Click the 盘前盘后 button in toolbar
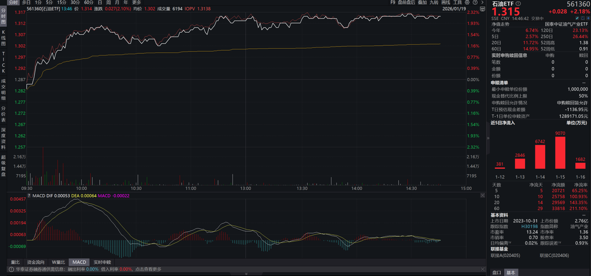This screenshot has width=591, height=276. pos(406,2)
